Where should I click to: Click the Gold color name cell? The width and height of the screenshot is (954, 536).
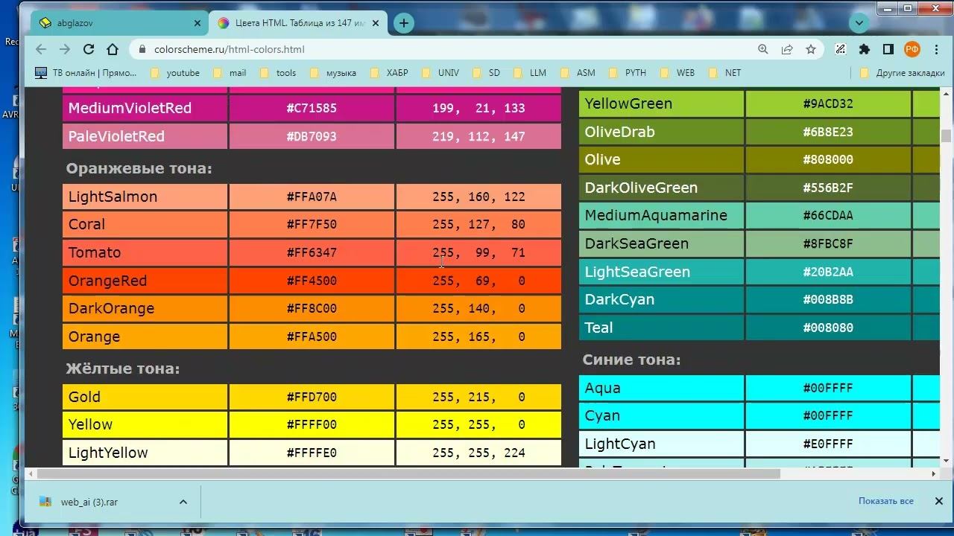(x=145, y=397)
